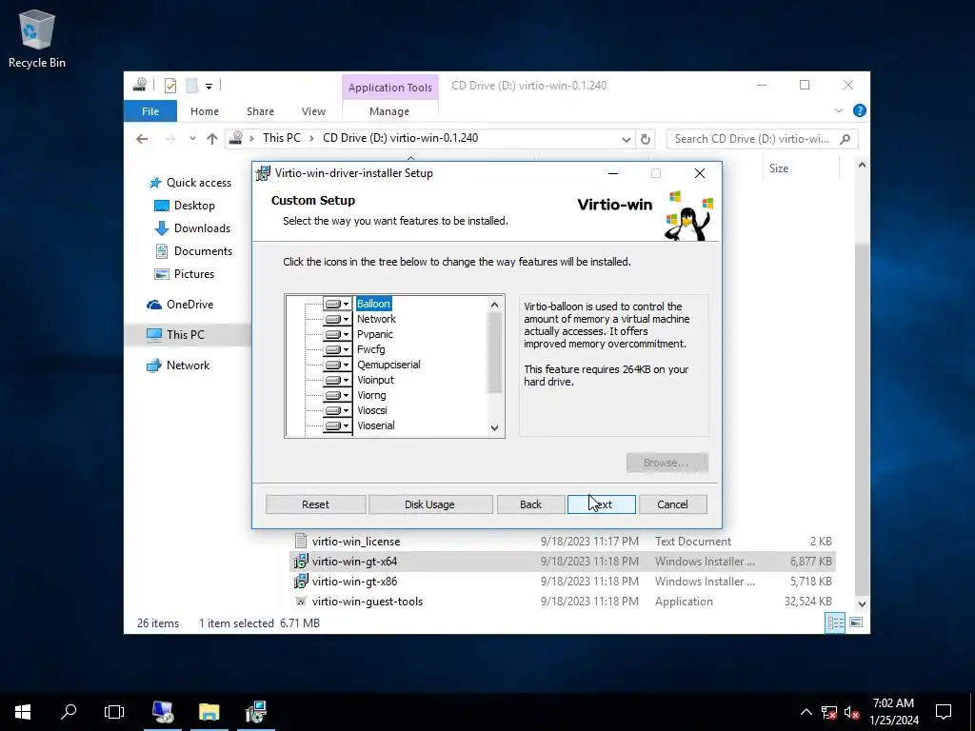Click the Reset button in setup dialog
This screenshot has height=731, width=975.
point(316,504)
